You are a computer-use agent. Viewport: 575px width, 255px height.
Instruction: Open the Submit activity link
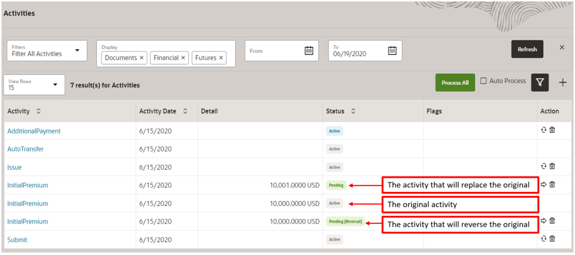point(17,240)
